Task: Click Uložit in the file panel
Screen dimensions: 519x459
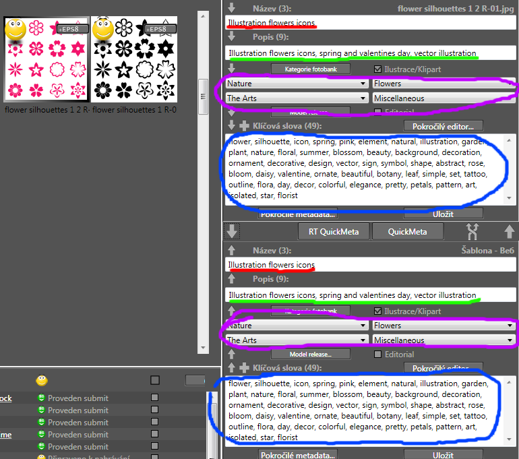Action: tap(444, 214)
